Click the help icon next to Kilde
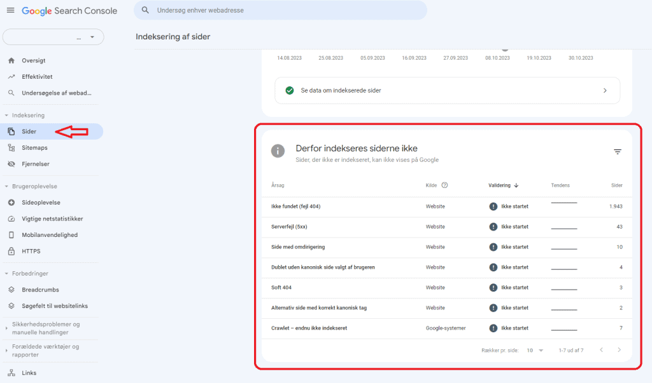The width and height of the screenshot is (652, 383). 444,185
